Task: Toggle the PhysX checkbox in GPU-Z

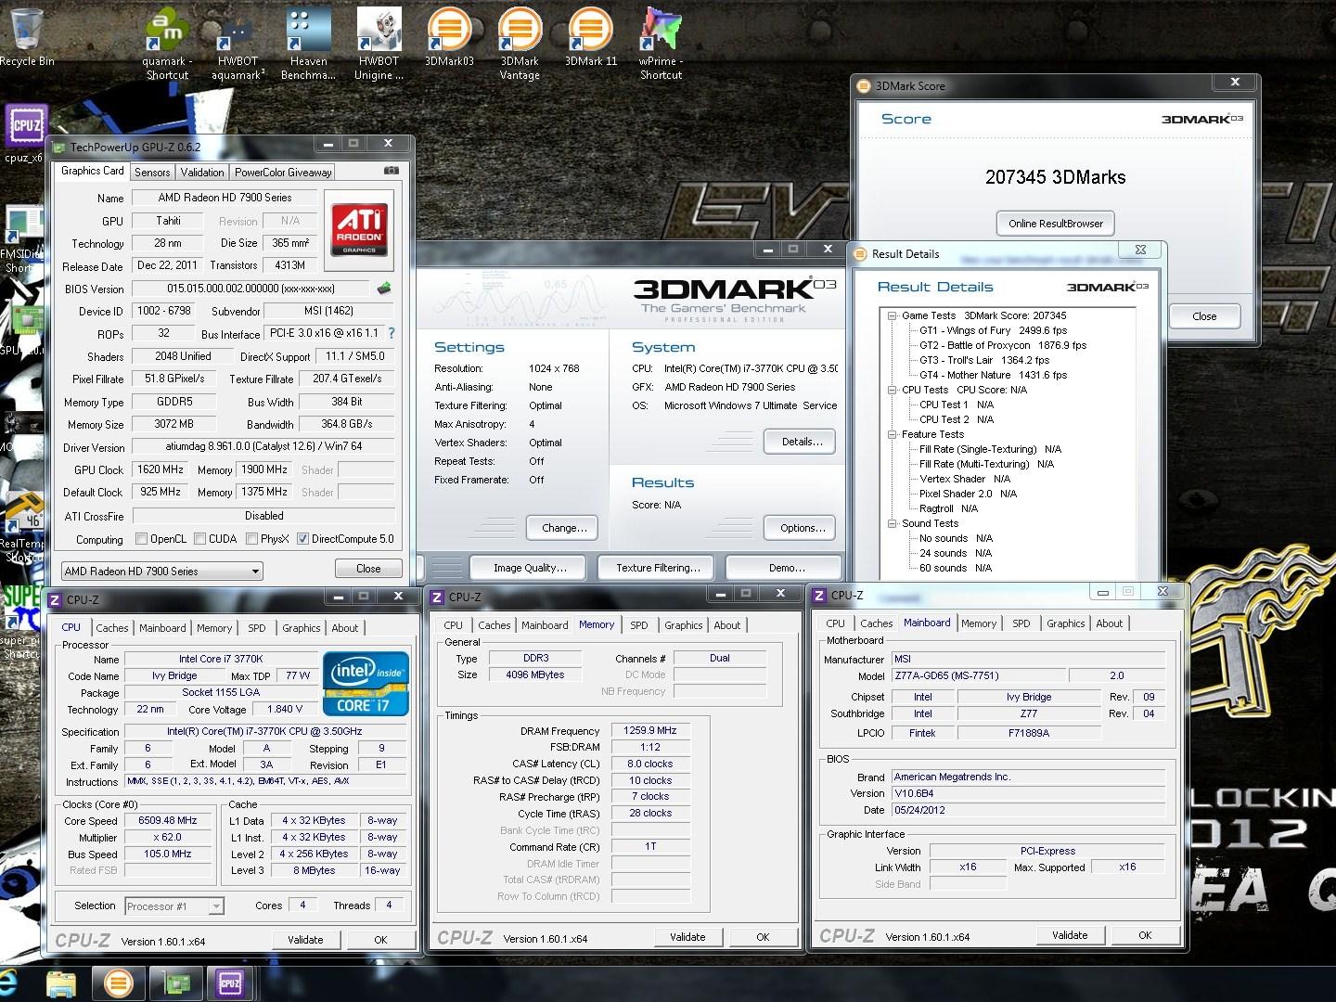Action: 251,539
